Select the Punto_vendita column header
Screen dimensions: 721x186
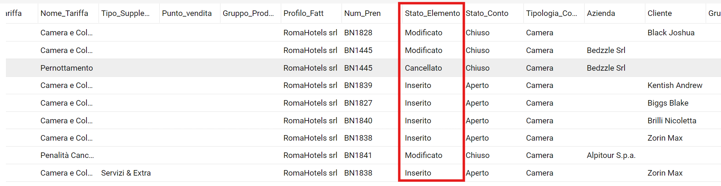pyautogui.click(x=187, y=14)
